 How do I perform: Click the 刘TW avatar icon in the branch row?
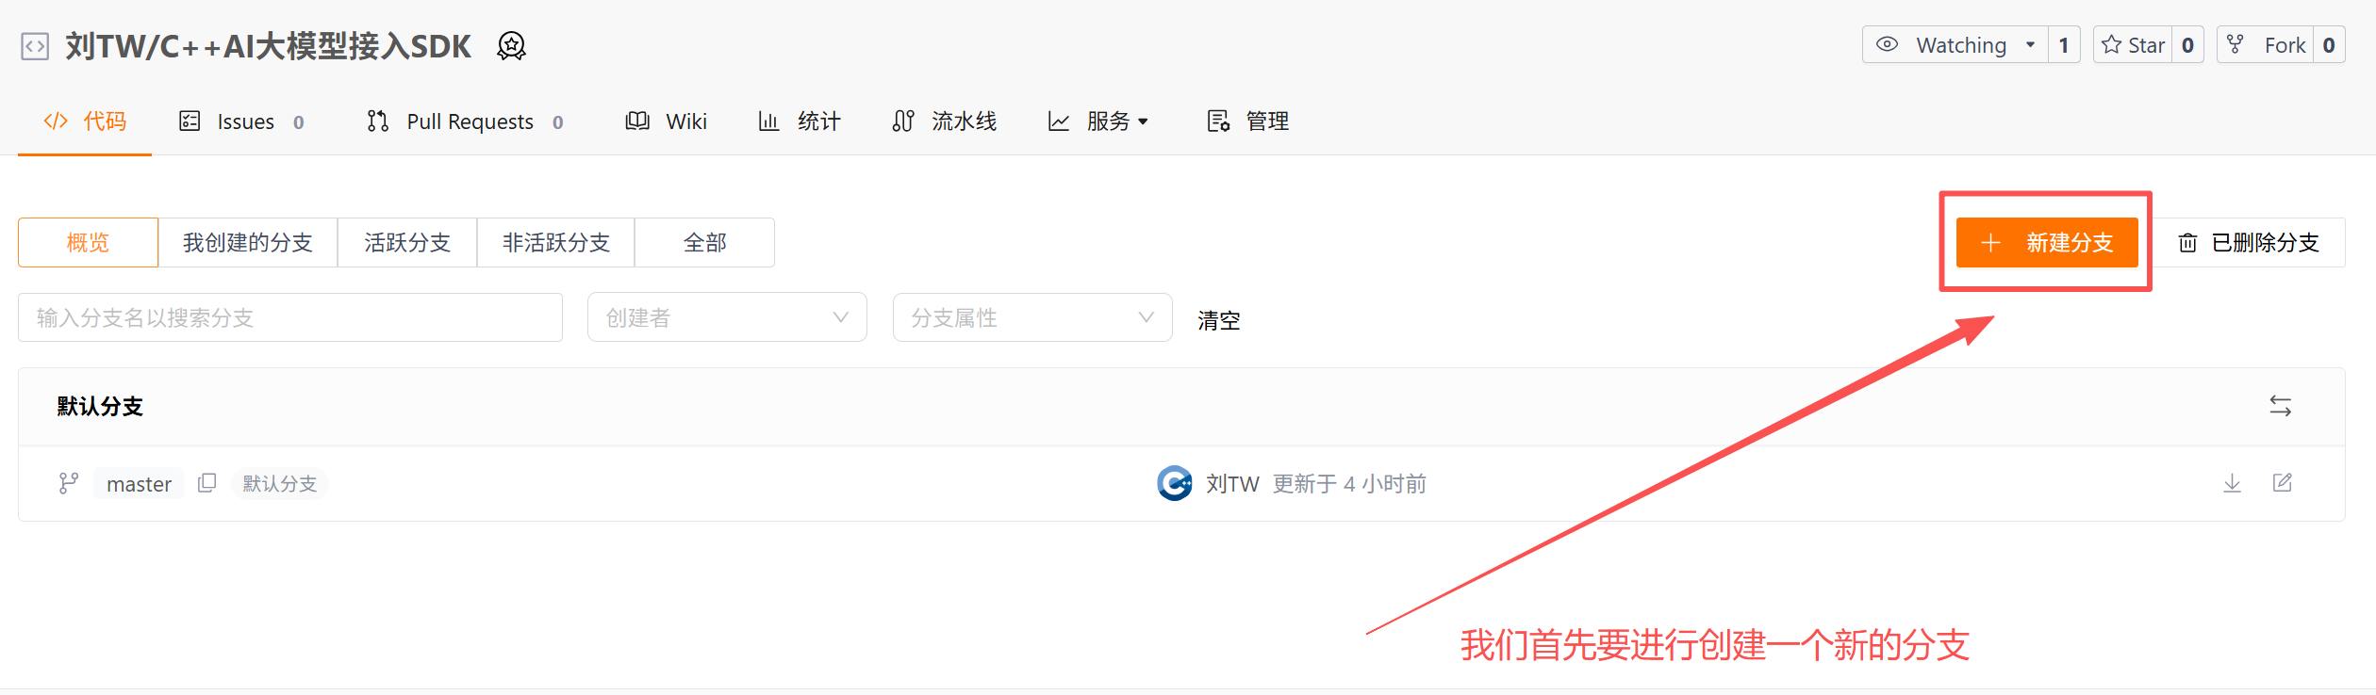[x=1175, y=483]
